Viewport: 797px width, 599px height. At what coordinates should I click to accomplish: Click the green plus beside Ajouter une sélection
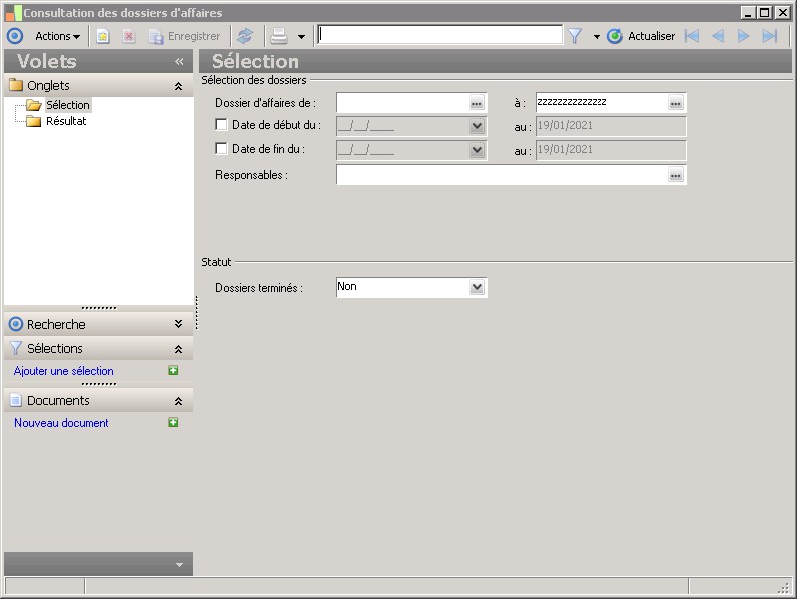click(173, 371)
